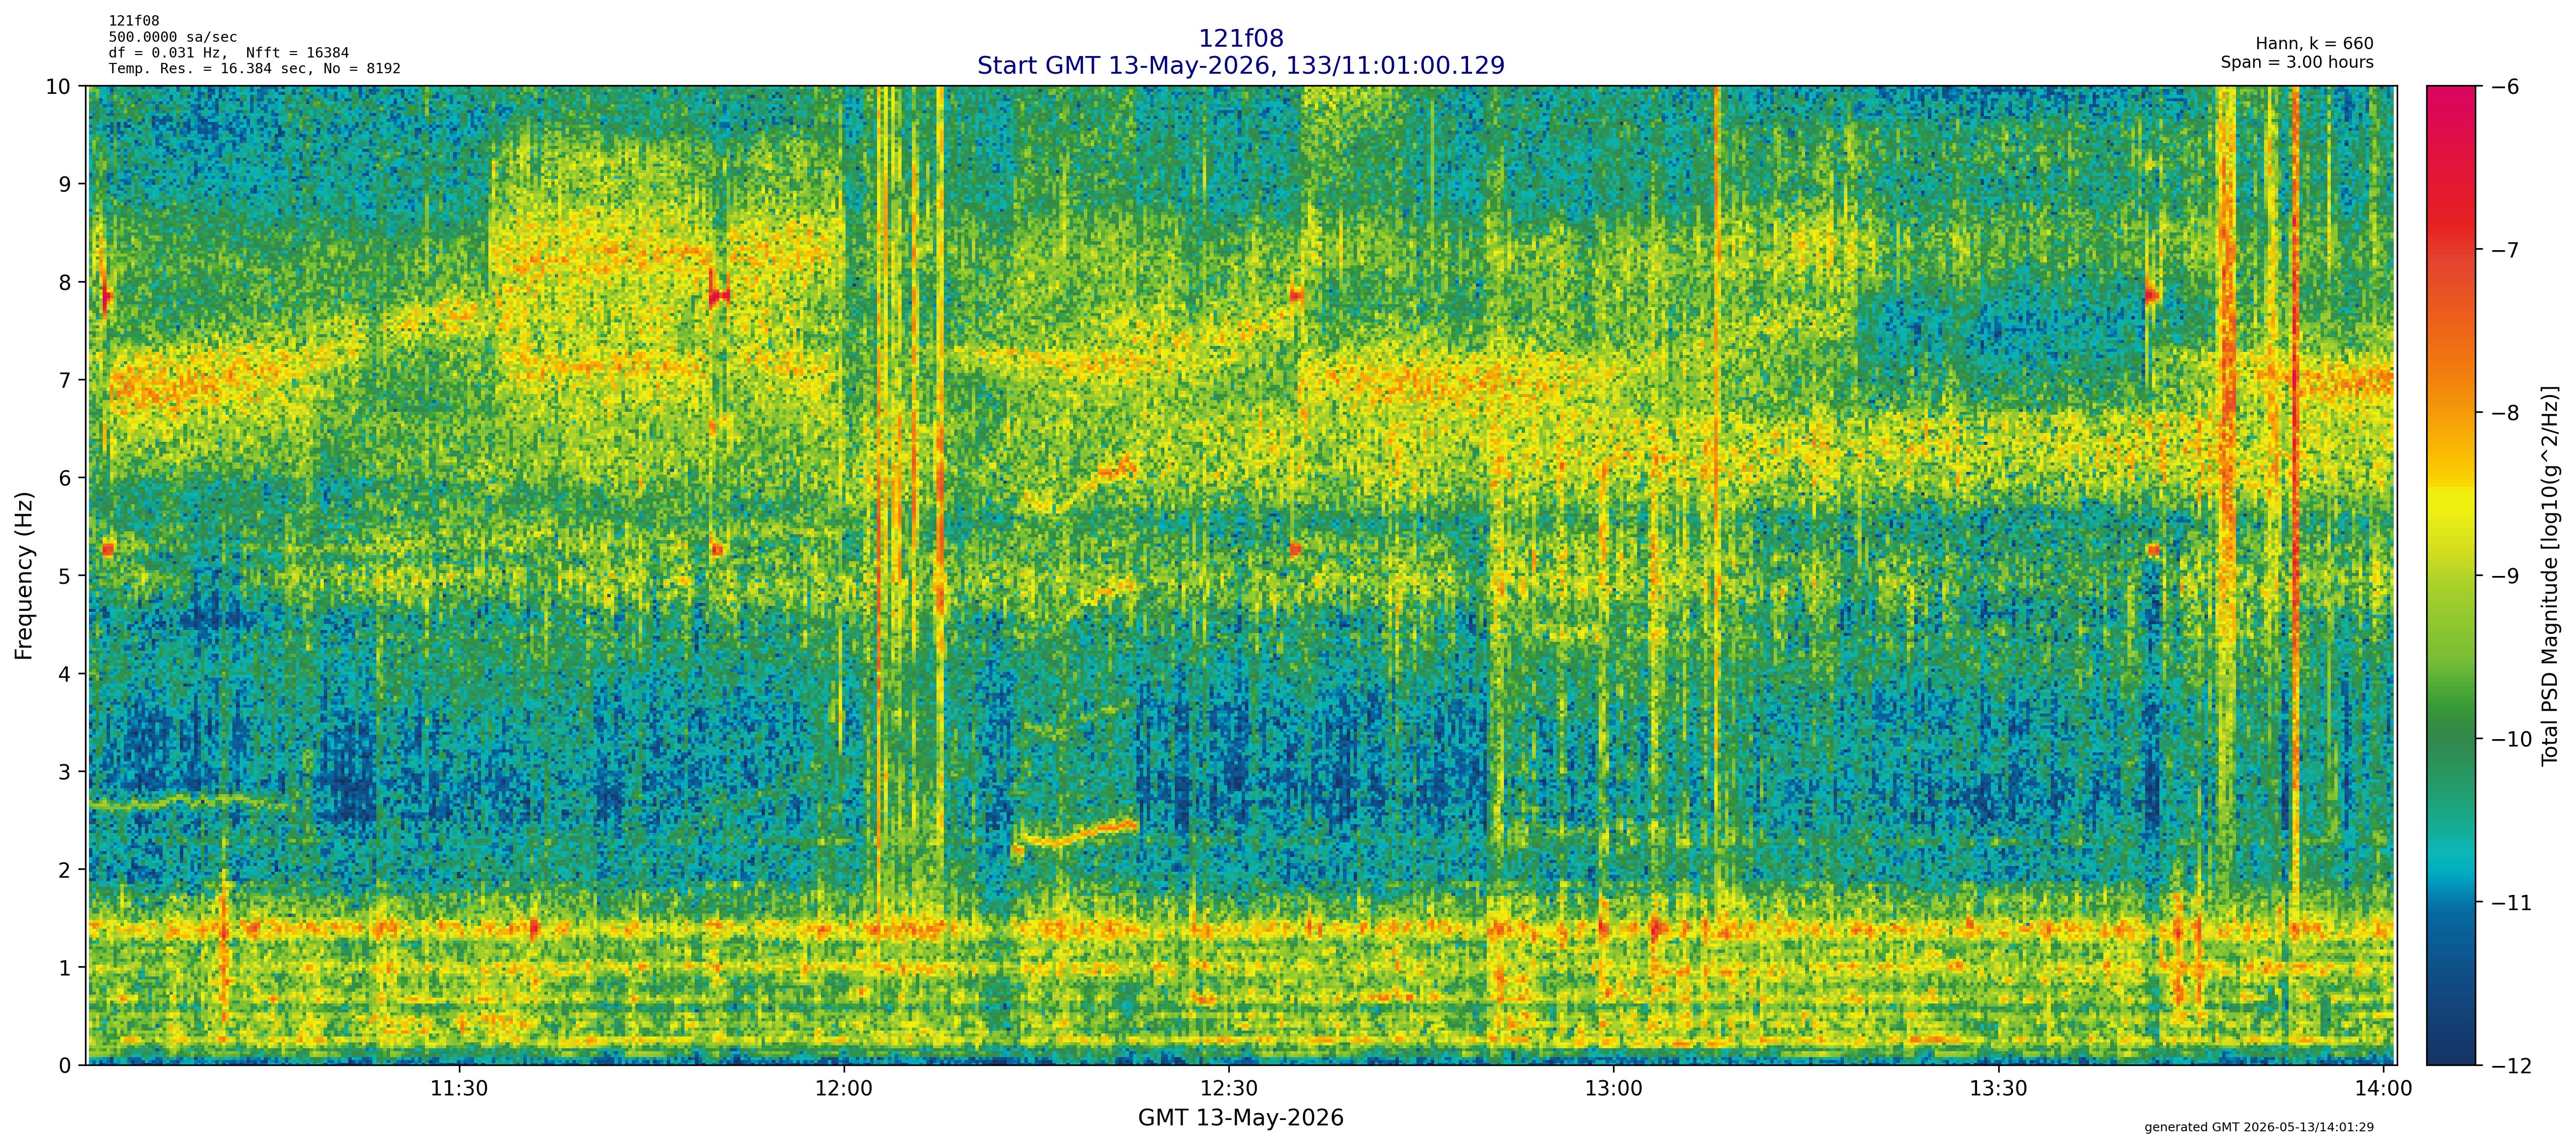Click the generated GMT timestamp footer
Viewport: 2576px width, 1148px height.
2259,1127
